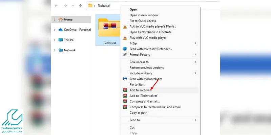
Task: Click the back arrow navigation button
Action: (x=56, y=6)
